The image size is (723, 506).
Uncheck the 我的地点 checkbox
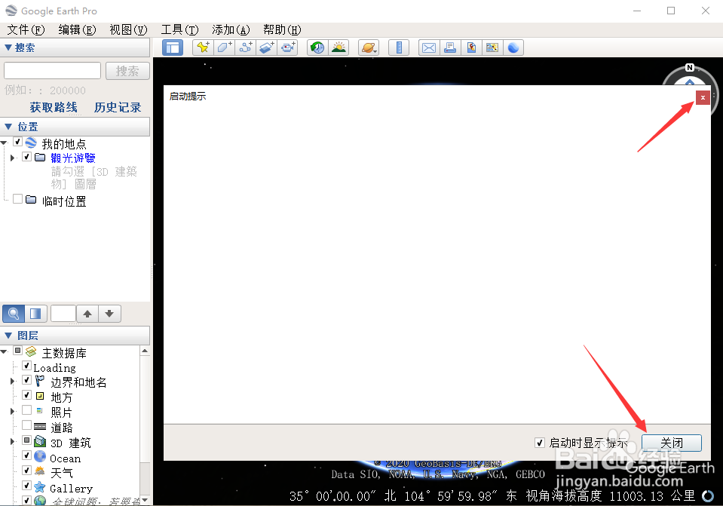click(x=18, y=142)
